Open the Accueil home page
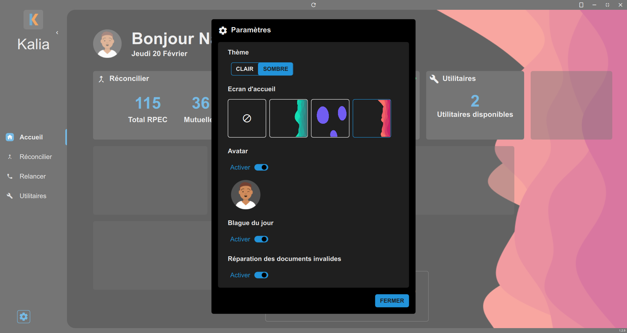The width and height of the screenshot is (627, 333). click(x=31, y=137)
